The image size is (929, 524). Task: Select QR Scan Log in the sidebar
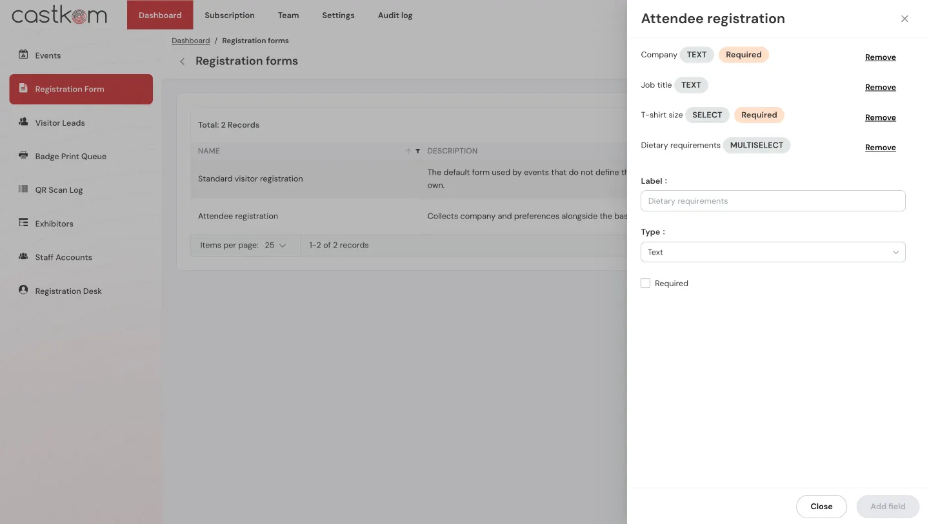pyautogui.click(x=81, y=189)
